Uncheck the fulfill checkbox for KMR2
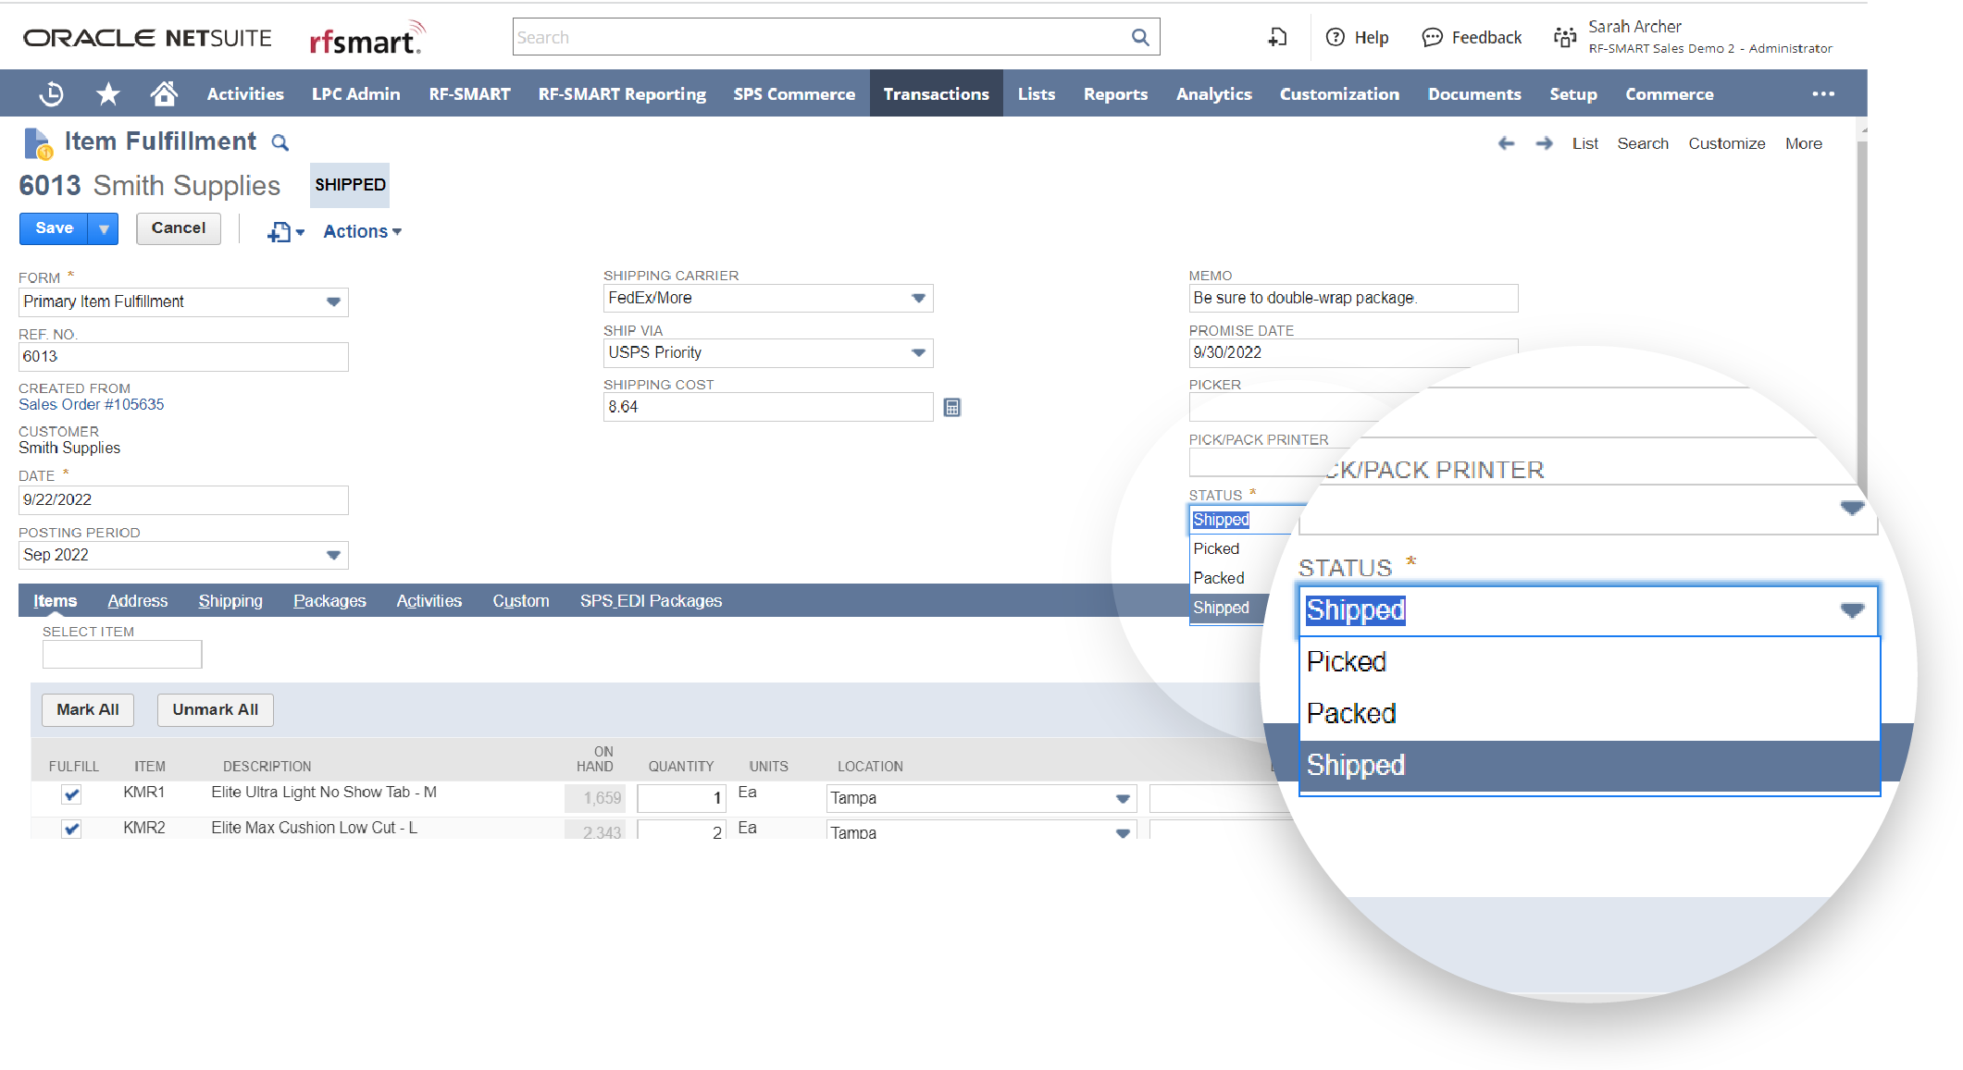1963x1070 pixels. (71, 828)
